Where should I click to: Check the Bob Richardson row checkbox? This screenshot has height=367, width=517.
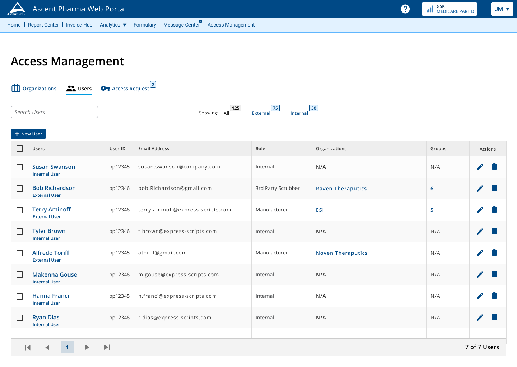[20, 189]
